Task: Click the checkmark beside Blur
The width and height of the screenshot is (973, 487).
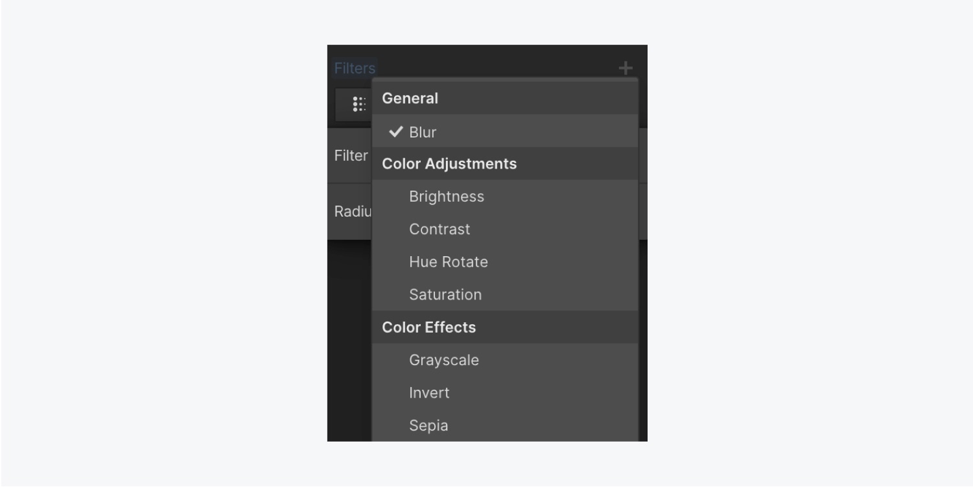Action: point(396,132)
